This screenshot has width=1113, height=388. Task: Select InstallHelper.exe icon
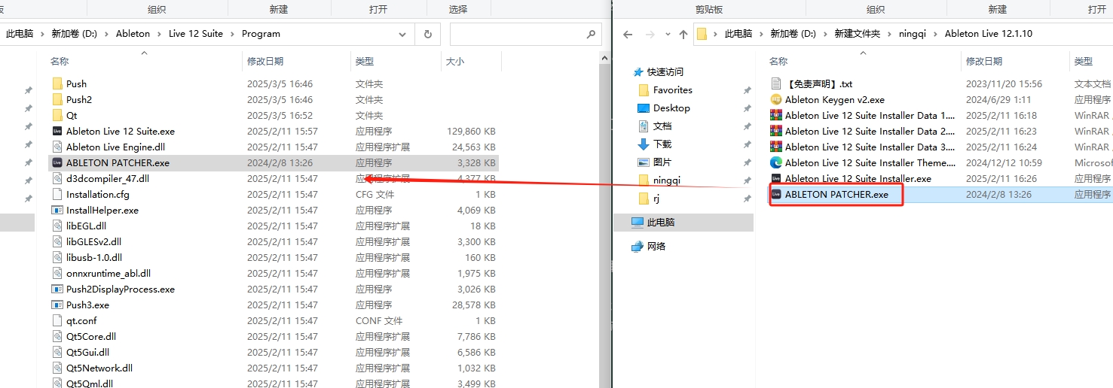(57, 210)
